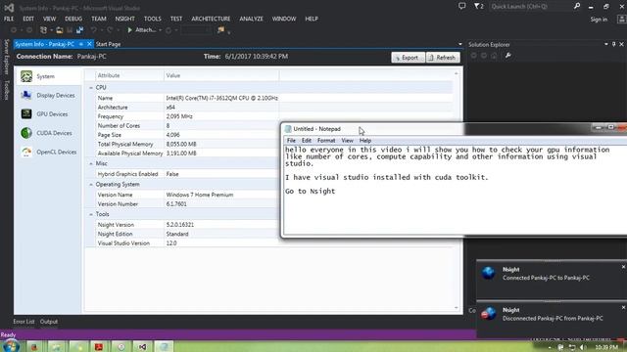This screenshot has width=627, height=352.
Task: Click the Open File folder toolbar icon
Action: (x=60, y=30)
